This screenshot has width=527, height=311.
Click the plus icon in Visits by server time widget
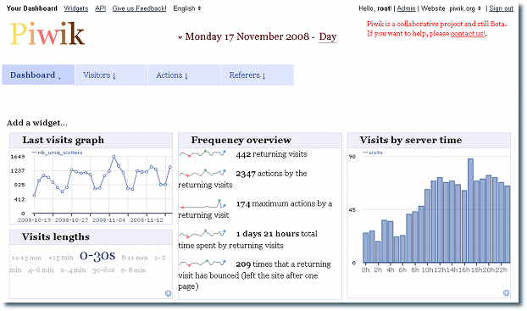(x=506, y=293)
